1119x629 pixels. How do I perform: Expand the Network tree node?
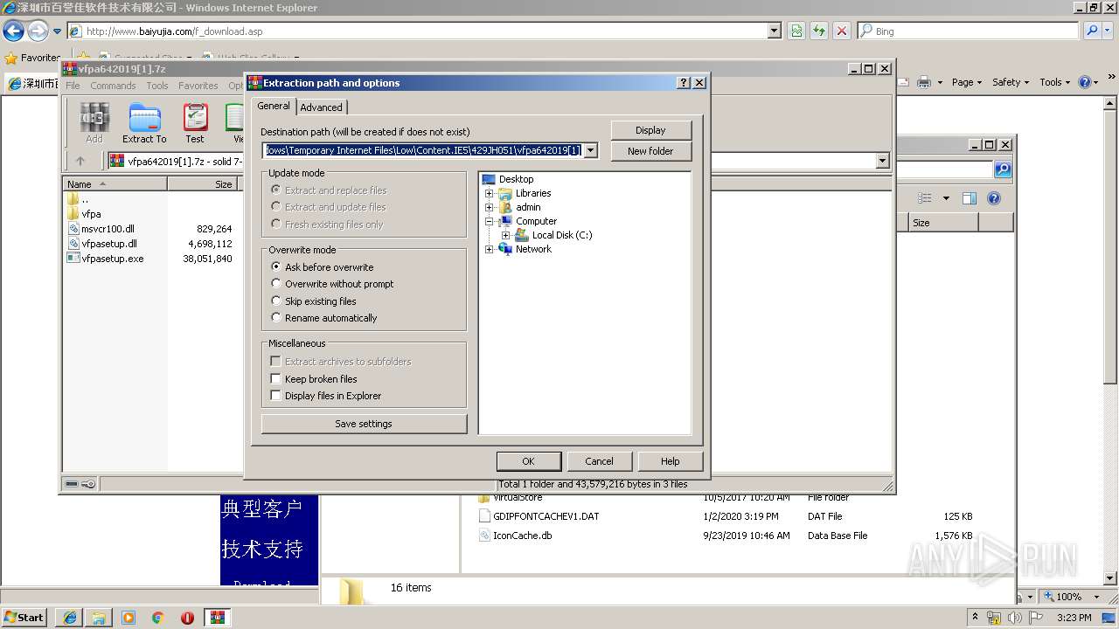[490, 249]
